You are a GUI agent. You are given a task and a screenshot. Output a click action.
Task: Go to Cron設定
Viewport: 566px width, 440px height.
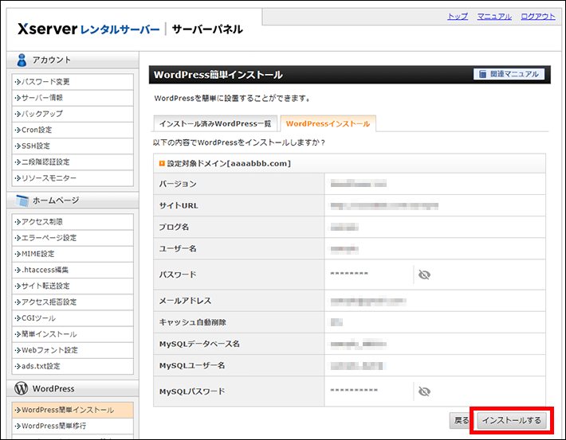tap(73, 130)
